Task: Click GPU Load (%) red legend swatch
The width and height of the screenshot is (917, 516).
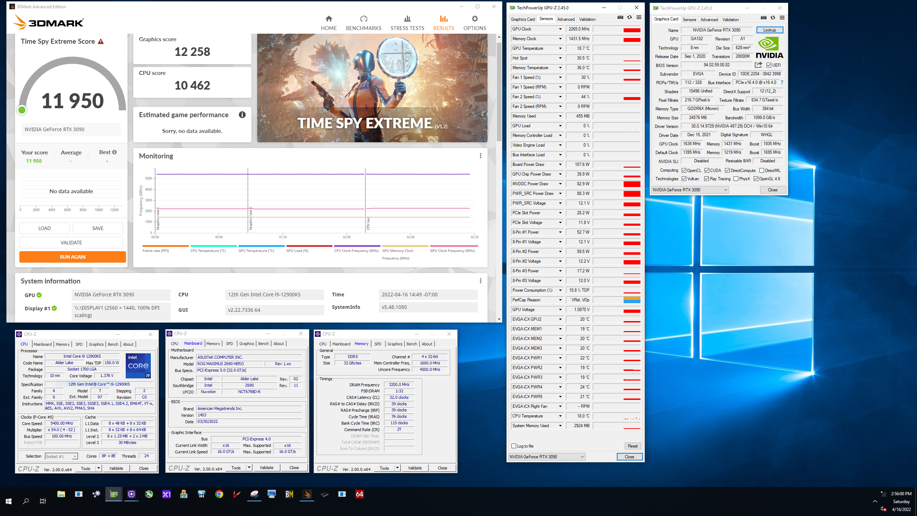Action: click(309, 246)
